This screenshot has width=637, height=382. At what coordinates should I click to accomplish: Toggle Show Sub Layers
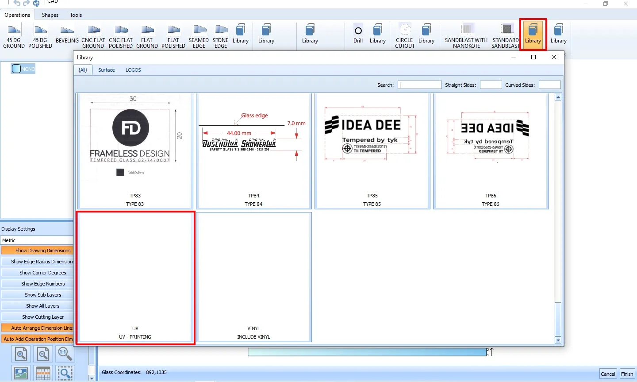(38, 295)
